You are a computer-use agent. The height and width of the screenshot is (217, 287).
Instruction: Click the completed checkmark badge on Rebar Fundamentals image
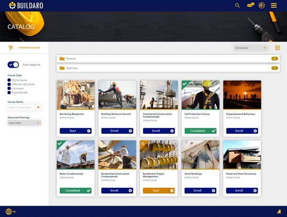pos(59,143)
